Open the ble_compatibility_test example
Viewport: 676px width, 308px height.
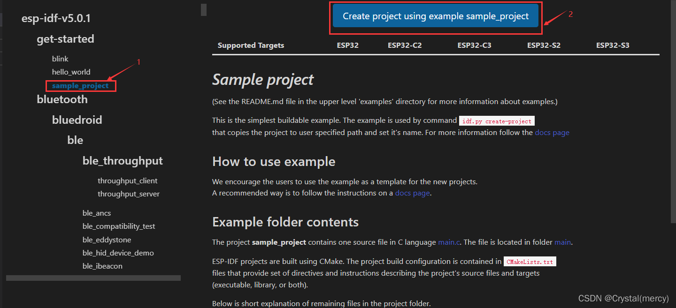pyautogui.click(x=119, y=226)
